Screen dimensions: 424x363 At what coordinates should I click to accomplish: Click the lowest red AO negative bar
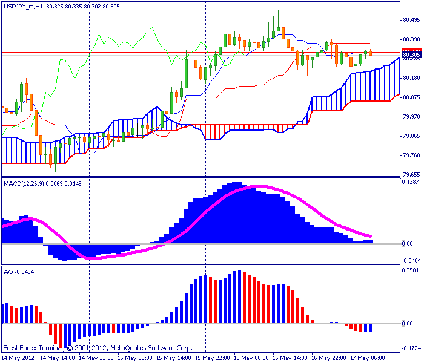[60, 336]
